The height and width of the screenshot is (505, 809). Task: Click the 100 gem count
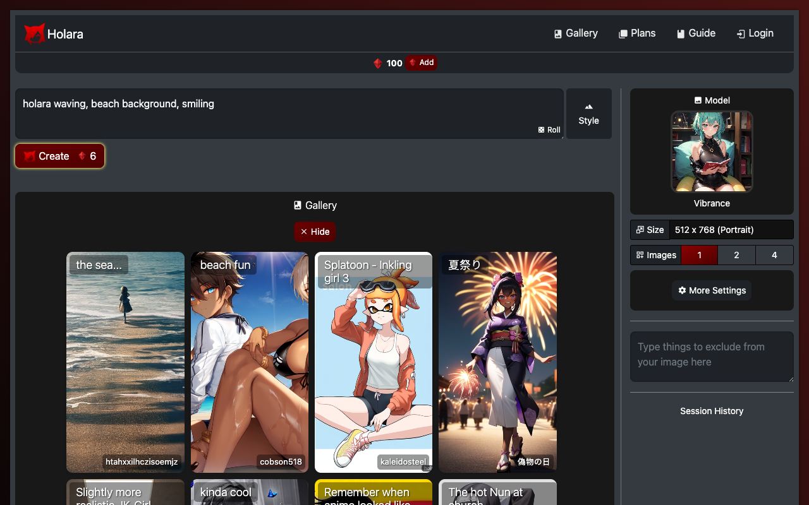[394, 63]
